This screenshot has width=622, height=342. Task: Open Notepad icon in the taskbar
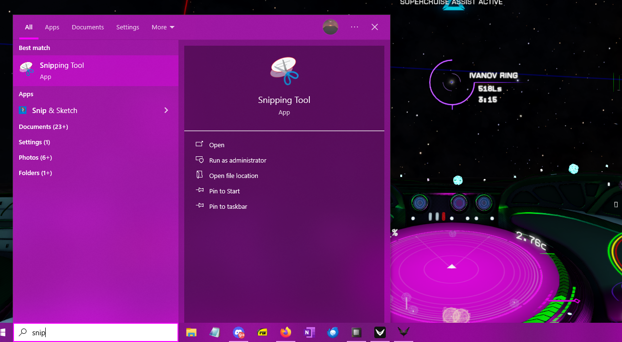pyautogui.click(x=215, y=332)
